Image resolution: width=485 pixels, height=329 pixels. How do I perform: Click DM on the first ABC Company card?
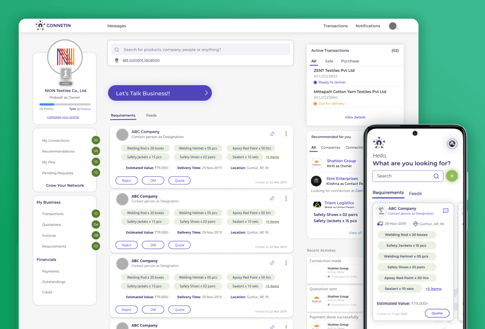pos(153,180)
